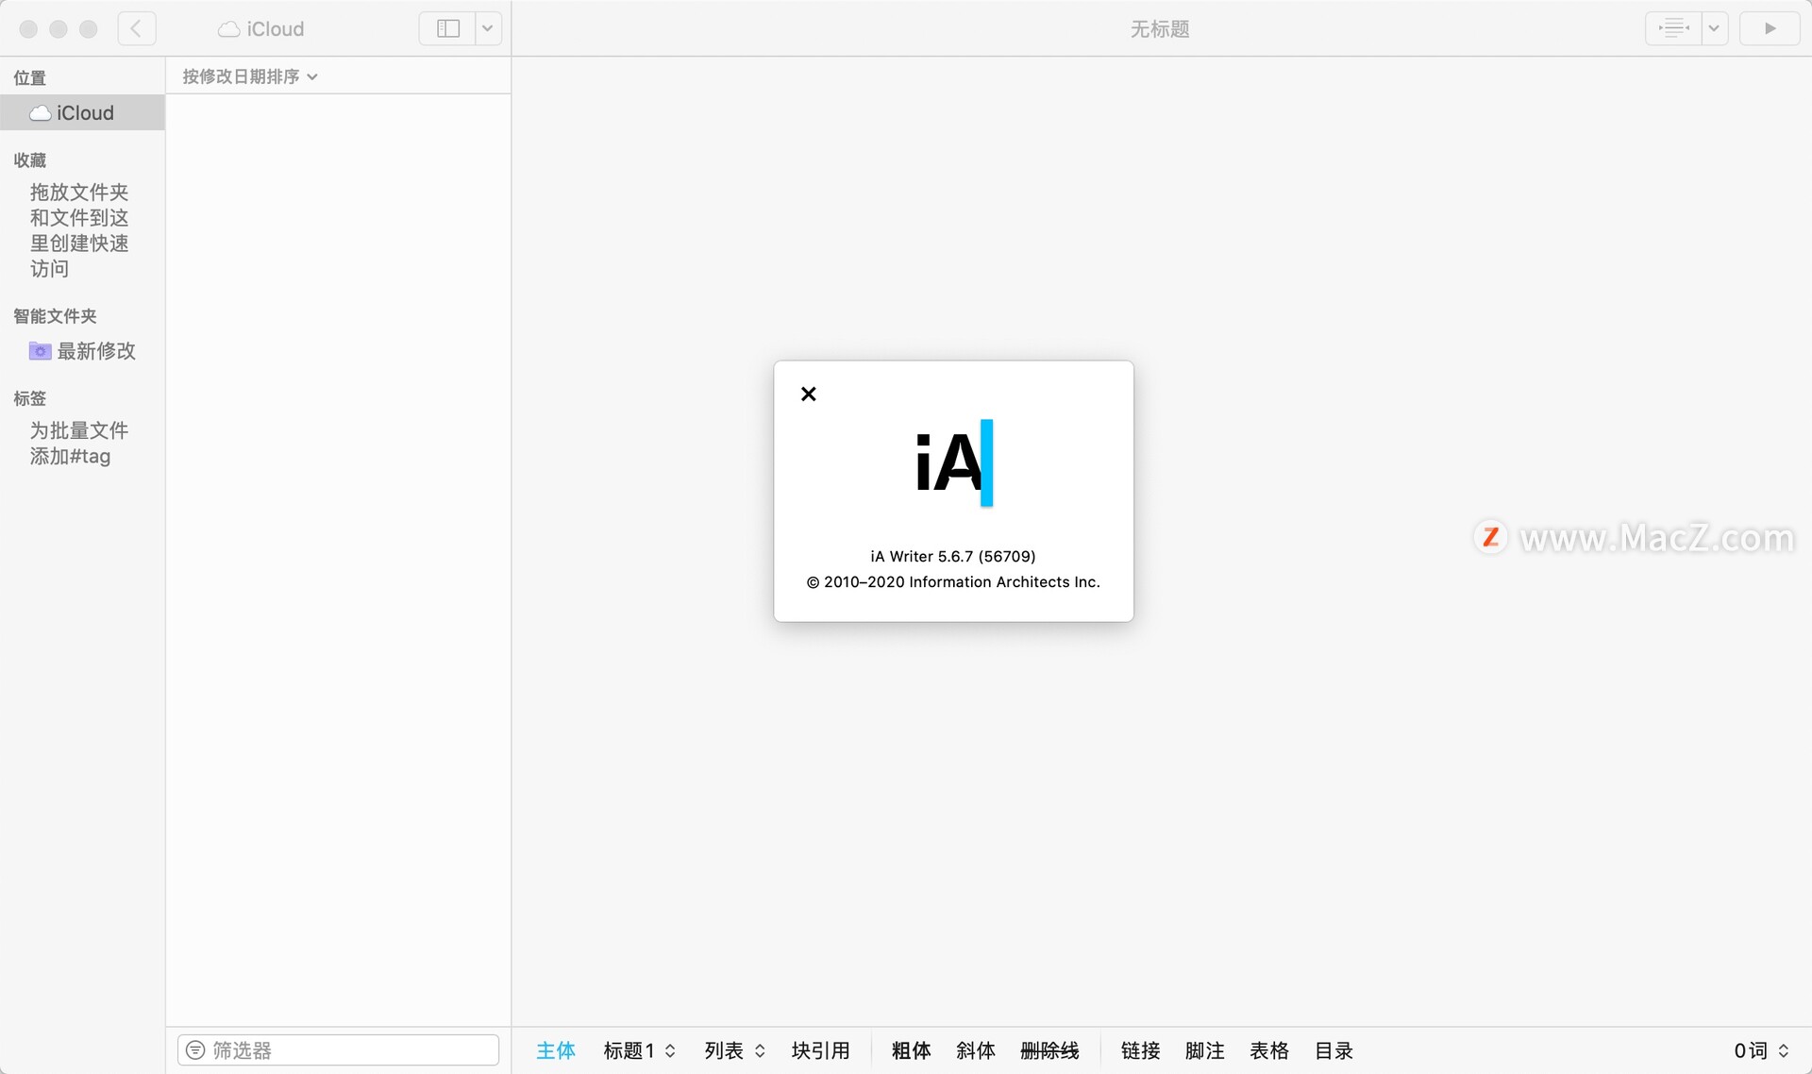Click 标签 tags section header
This screenshot has height=1074, width=1812.
(x=30, y=398)
